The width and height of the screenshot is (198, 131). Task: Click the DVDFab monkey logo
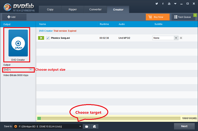8,8
